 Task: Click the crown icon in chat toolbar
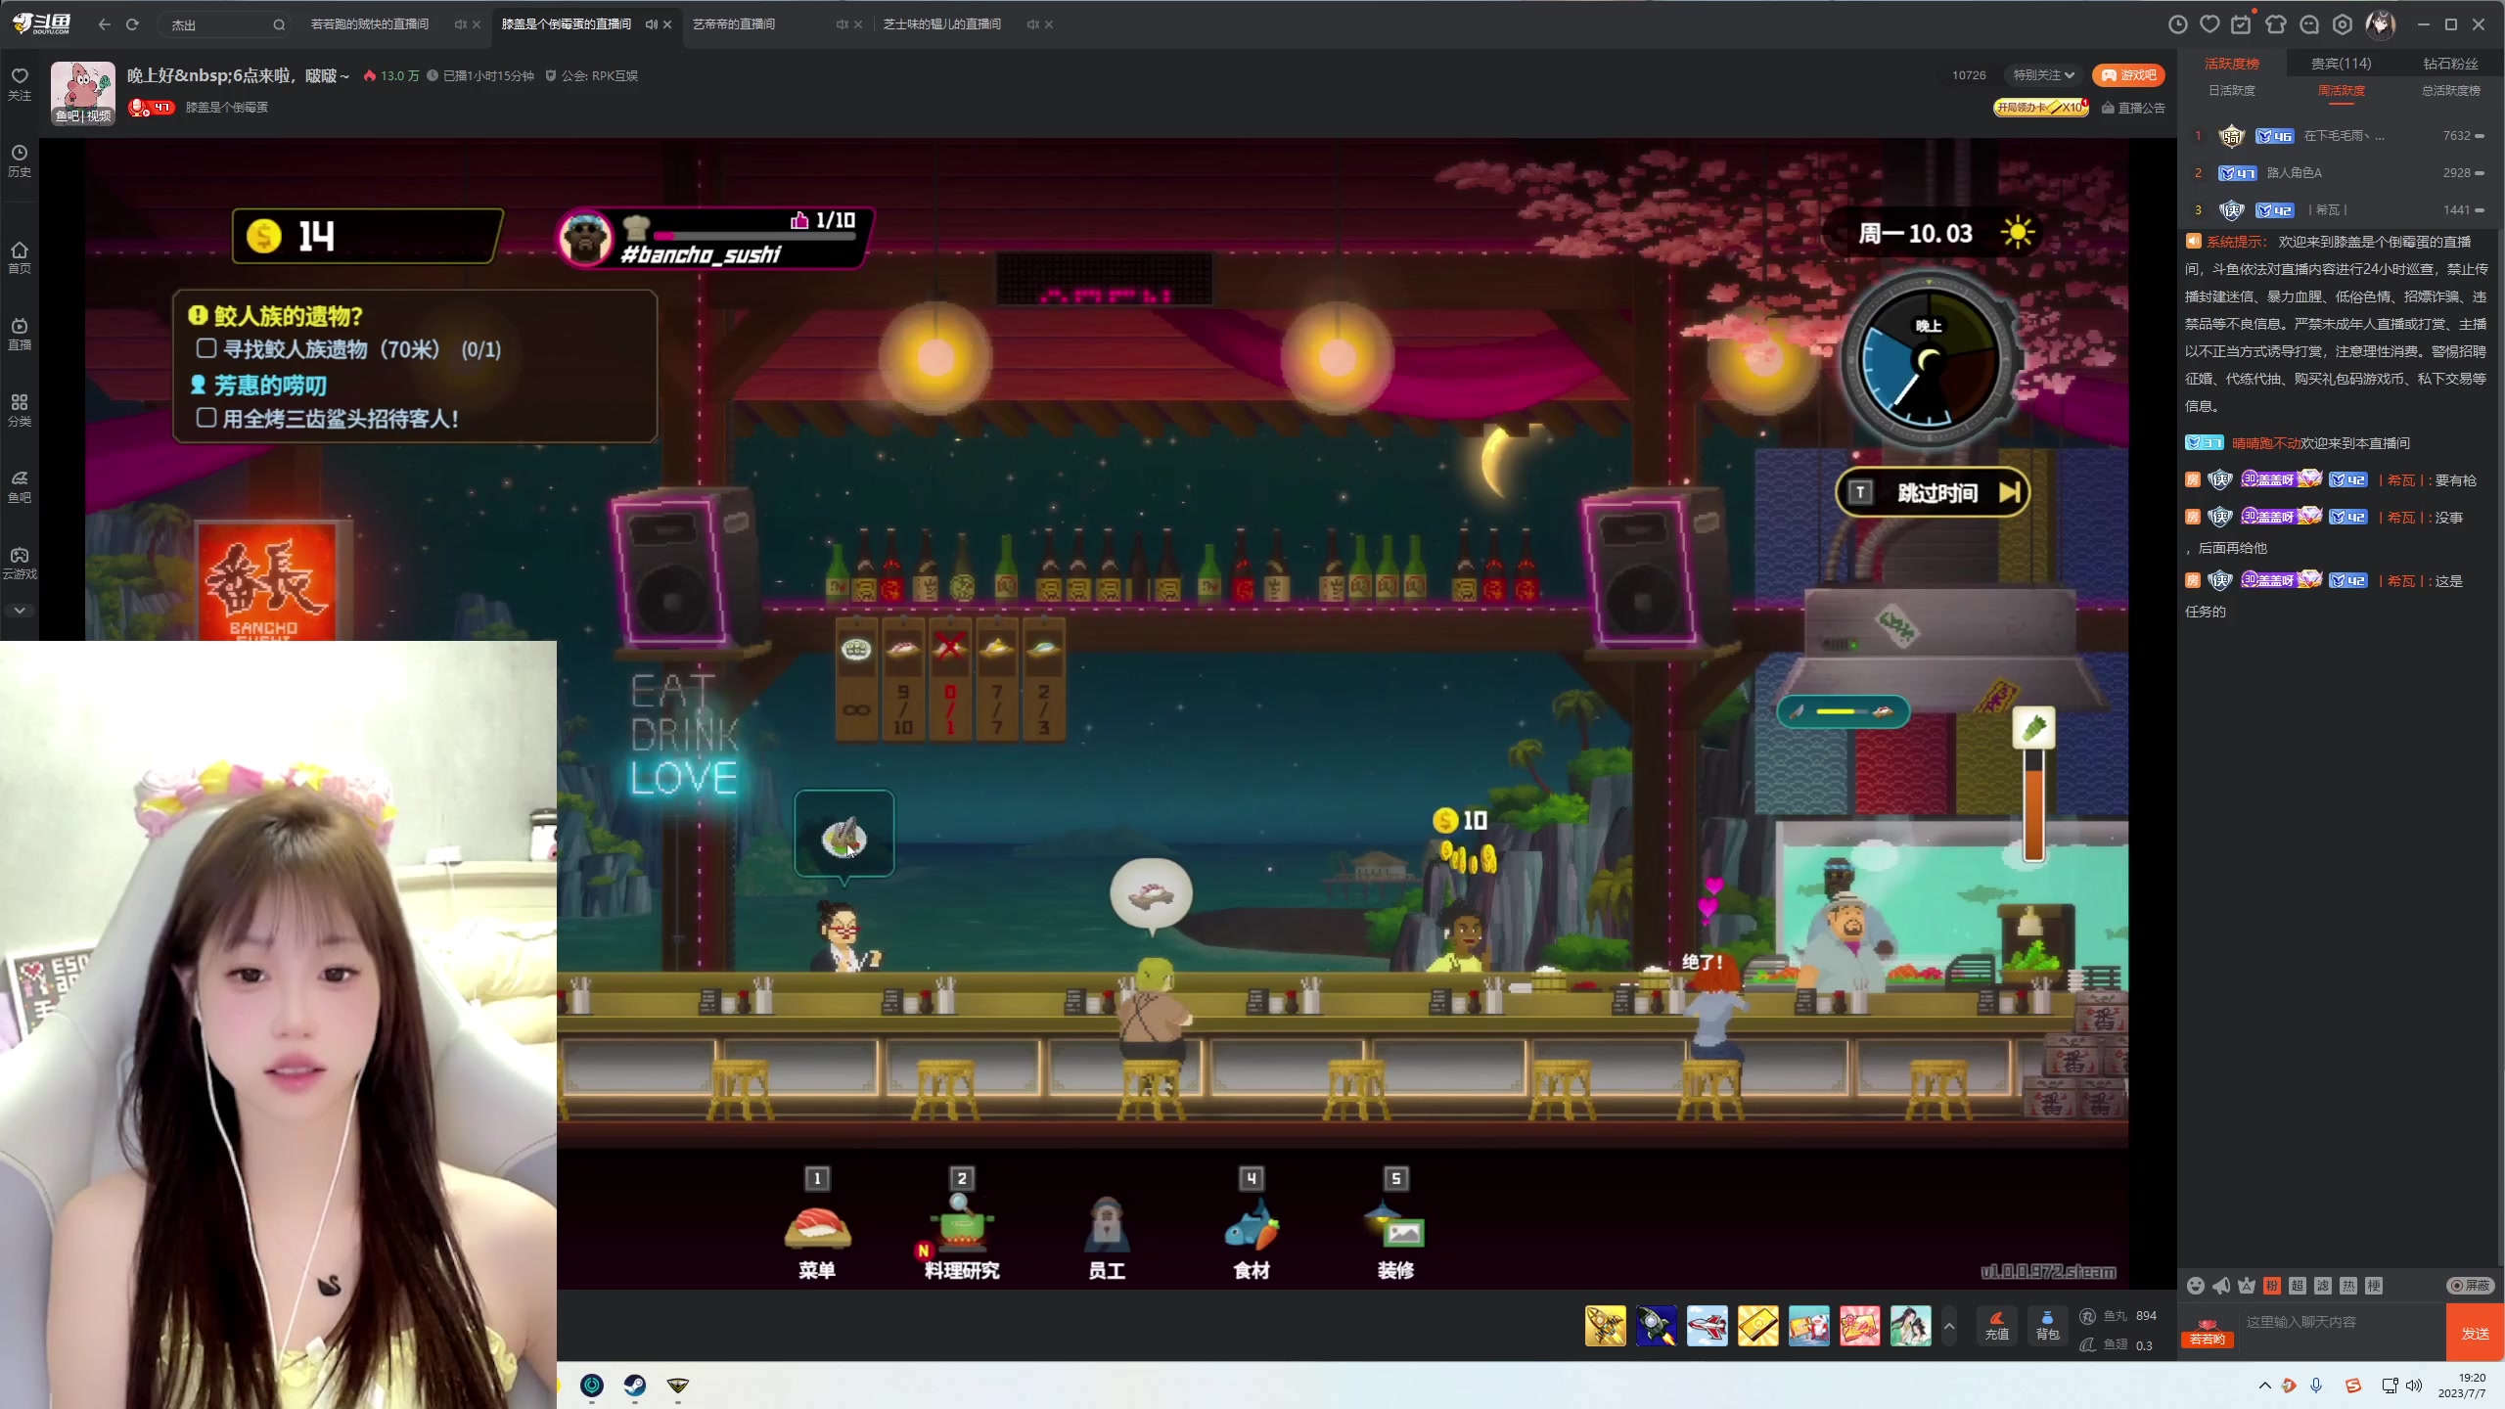coord(2247,1286)
